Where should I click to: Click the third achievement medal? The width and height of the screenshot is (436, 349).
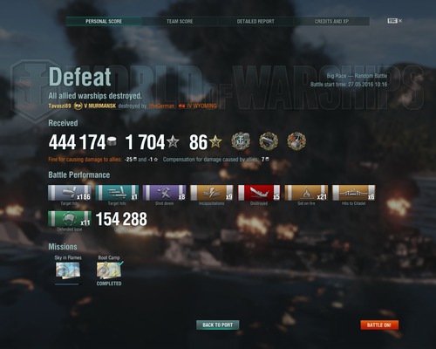click(x=296, y=141)
